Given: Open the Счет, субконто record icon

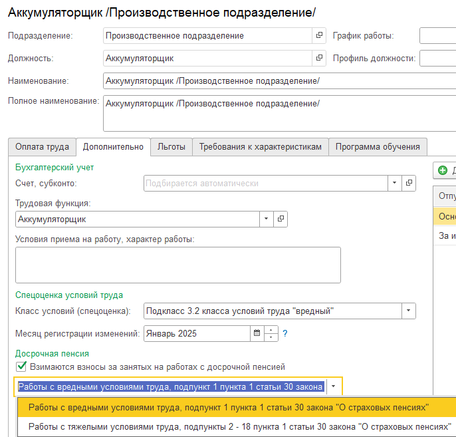Looking at the screenshot, I should [409, 183].
